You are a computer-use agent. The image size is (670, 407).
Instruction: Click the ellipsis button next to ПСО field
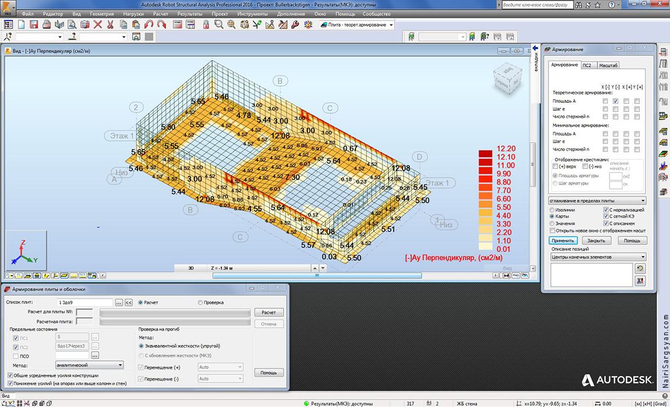tap(95, 356)
